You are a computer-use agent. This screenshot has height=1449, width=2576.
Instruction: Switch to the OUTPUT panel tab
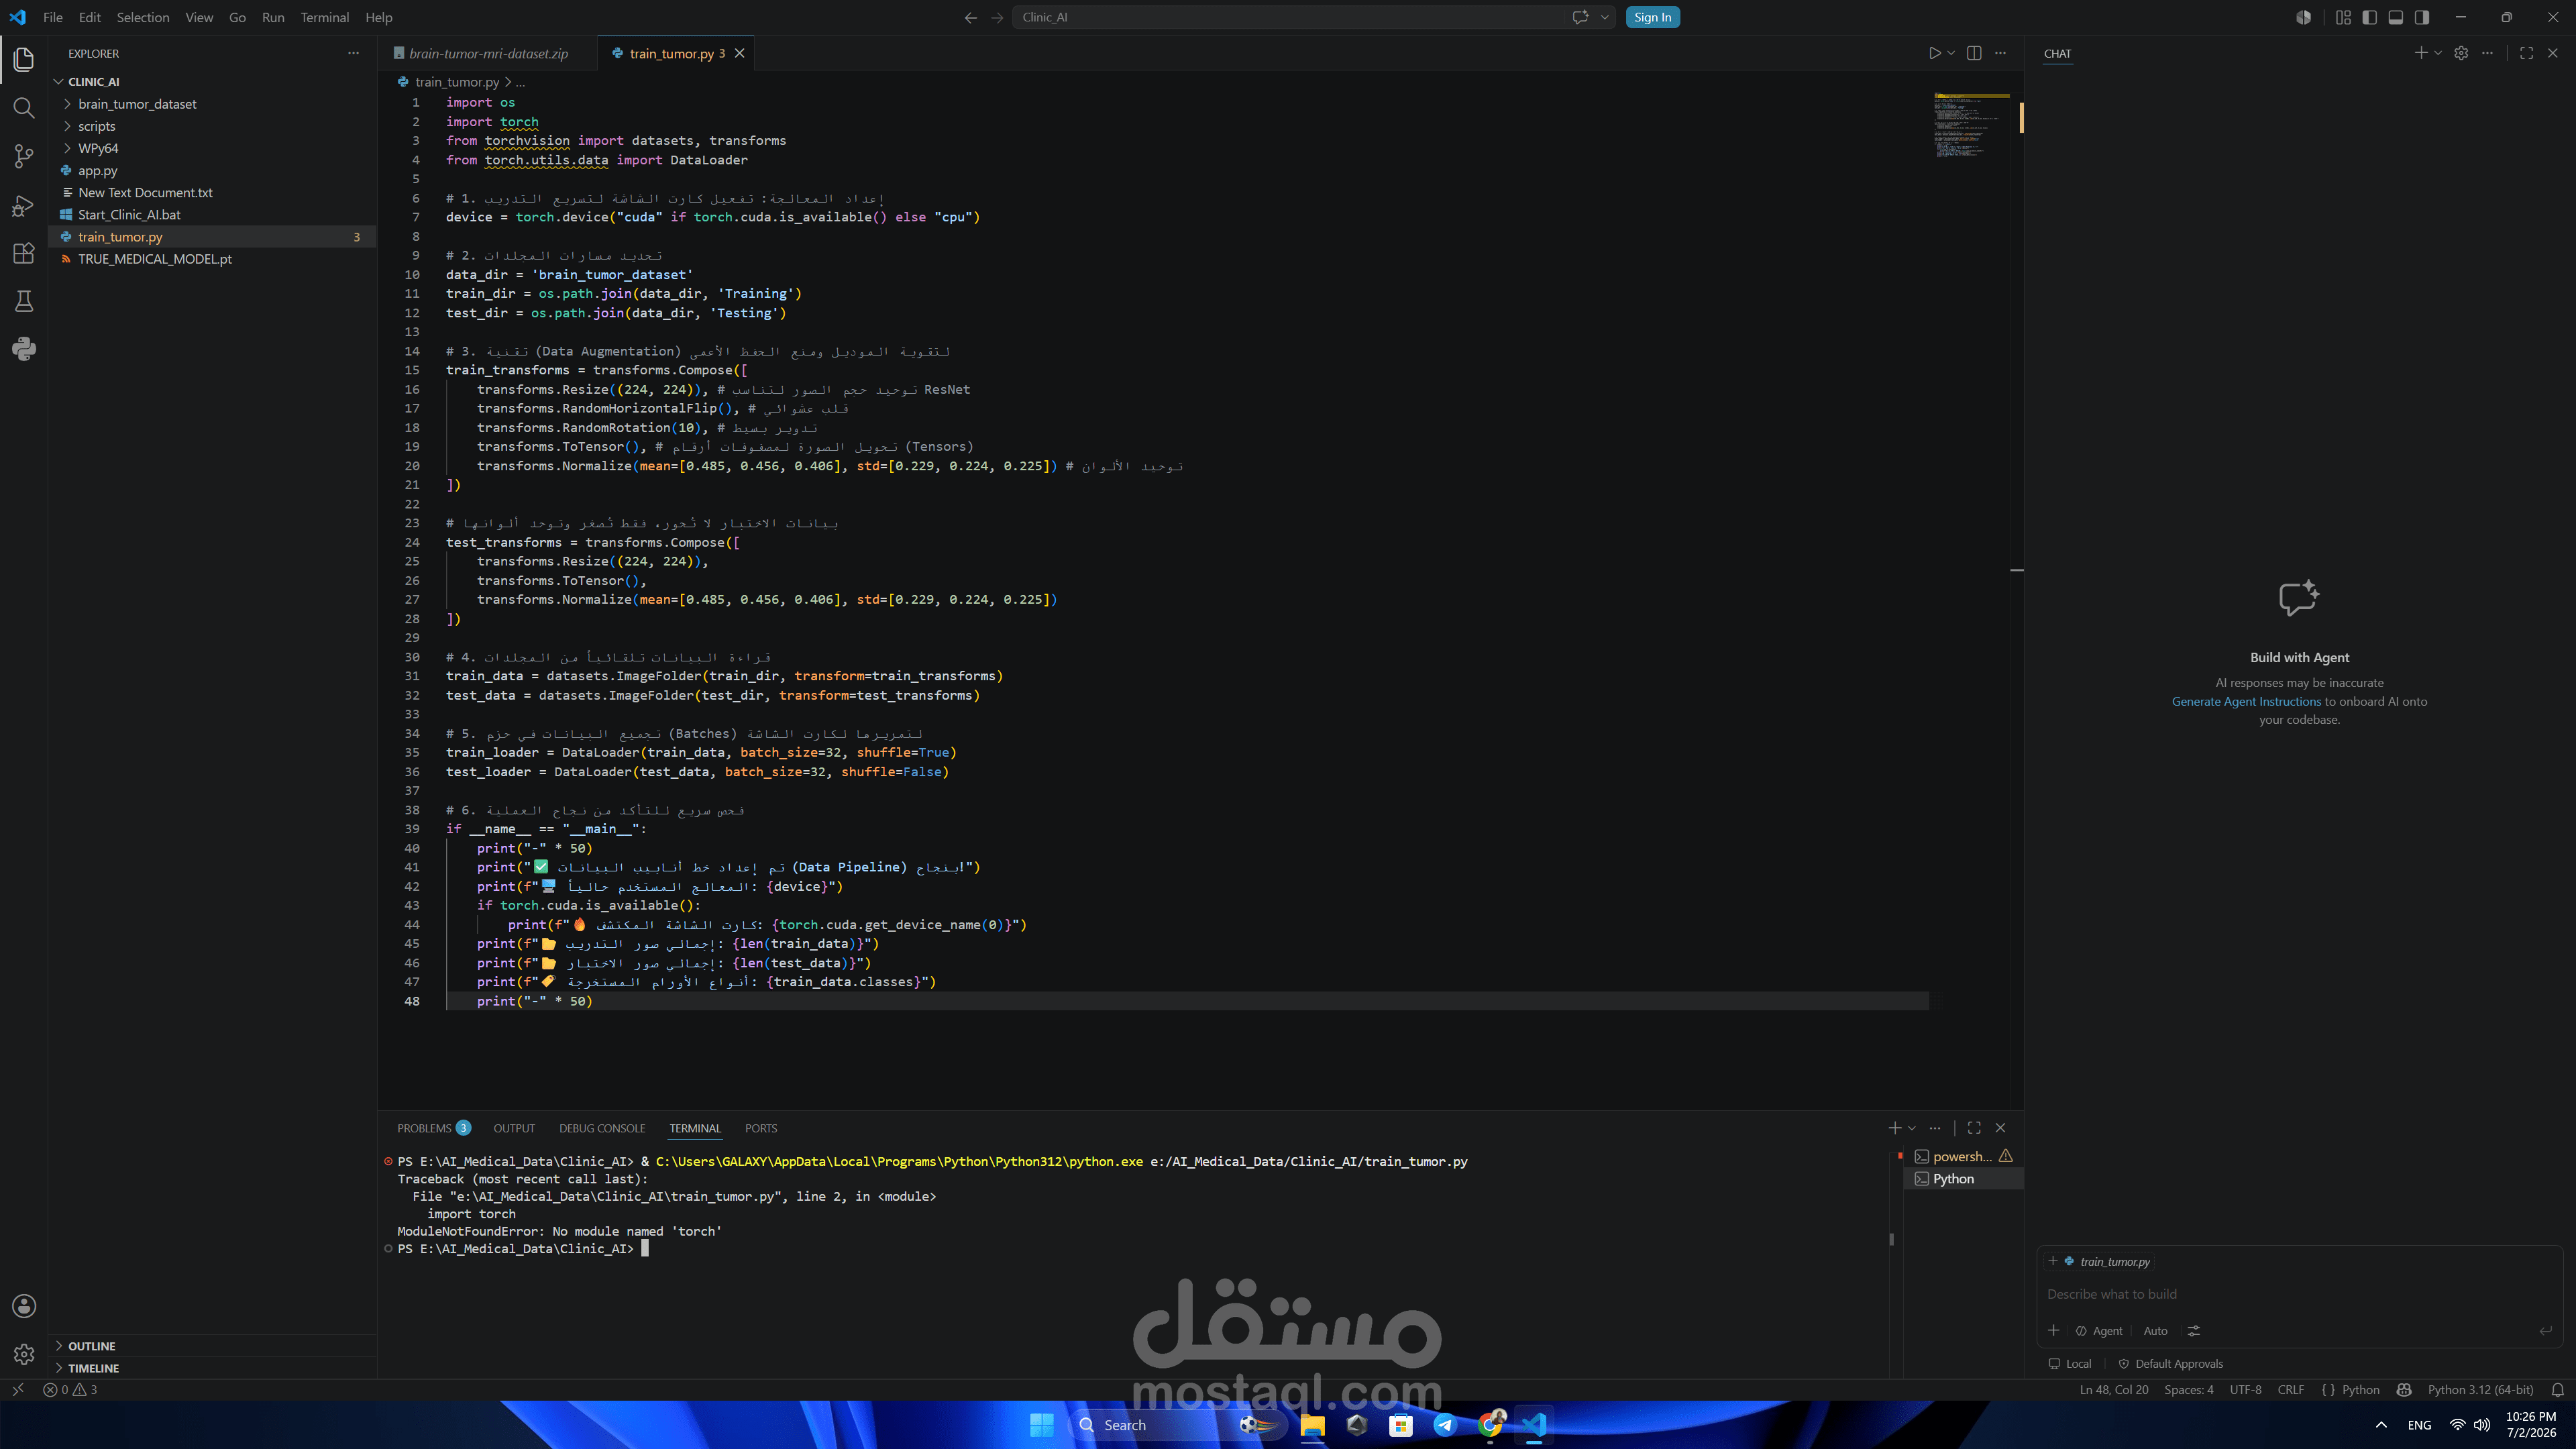[x=514, y=1128]
